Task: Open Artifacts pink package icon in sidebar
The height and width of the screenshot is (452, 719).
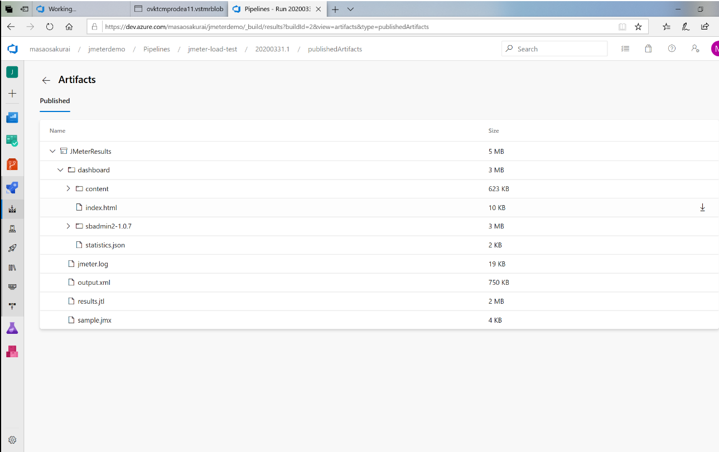Action: [x=12, y=351]
